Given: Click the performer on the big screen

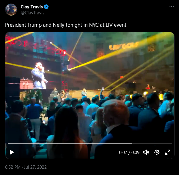Looking at the screenshot, I should [x=39, y=76].
